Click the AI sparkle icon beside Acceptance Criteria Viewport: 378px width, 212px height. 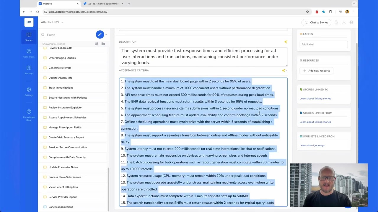pyautogui.click(x=284, y=70)
